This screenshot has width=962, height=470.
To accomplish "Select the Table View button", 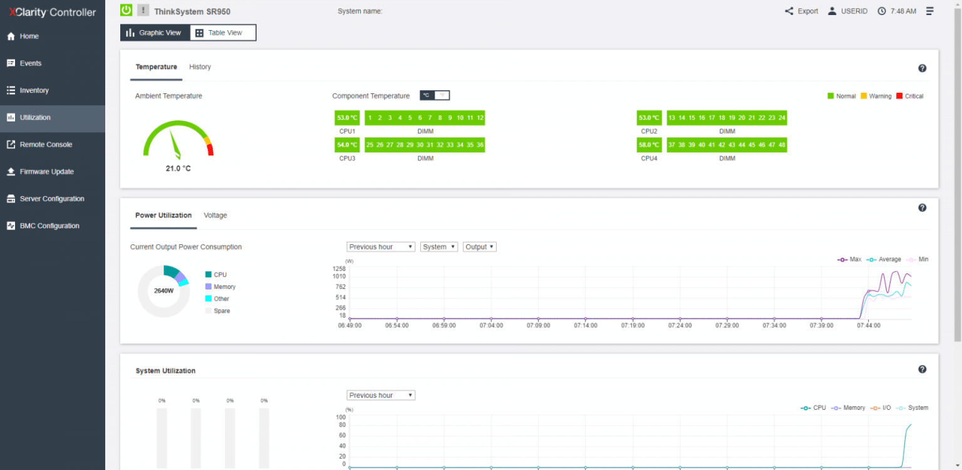I will [223, 33].
